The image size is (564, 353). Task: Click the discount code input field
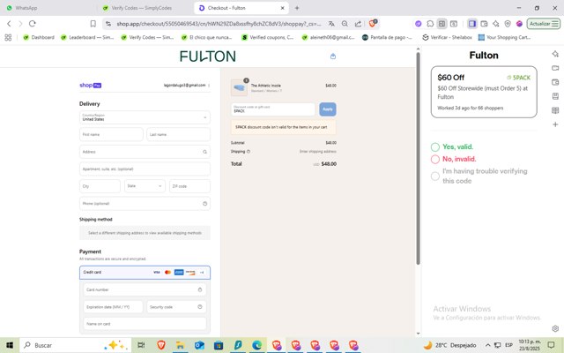(x=273, y=109)
